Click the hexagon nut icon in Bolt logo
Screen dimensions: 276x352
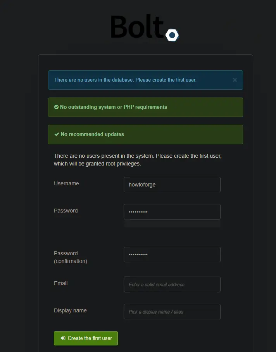172,35
